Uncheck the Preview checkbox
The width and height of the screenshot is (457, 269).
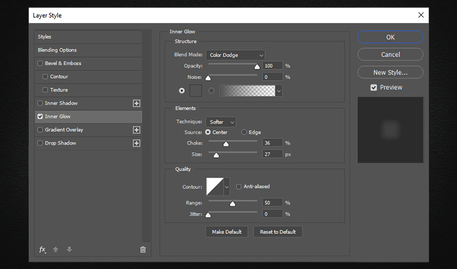374,88
